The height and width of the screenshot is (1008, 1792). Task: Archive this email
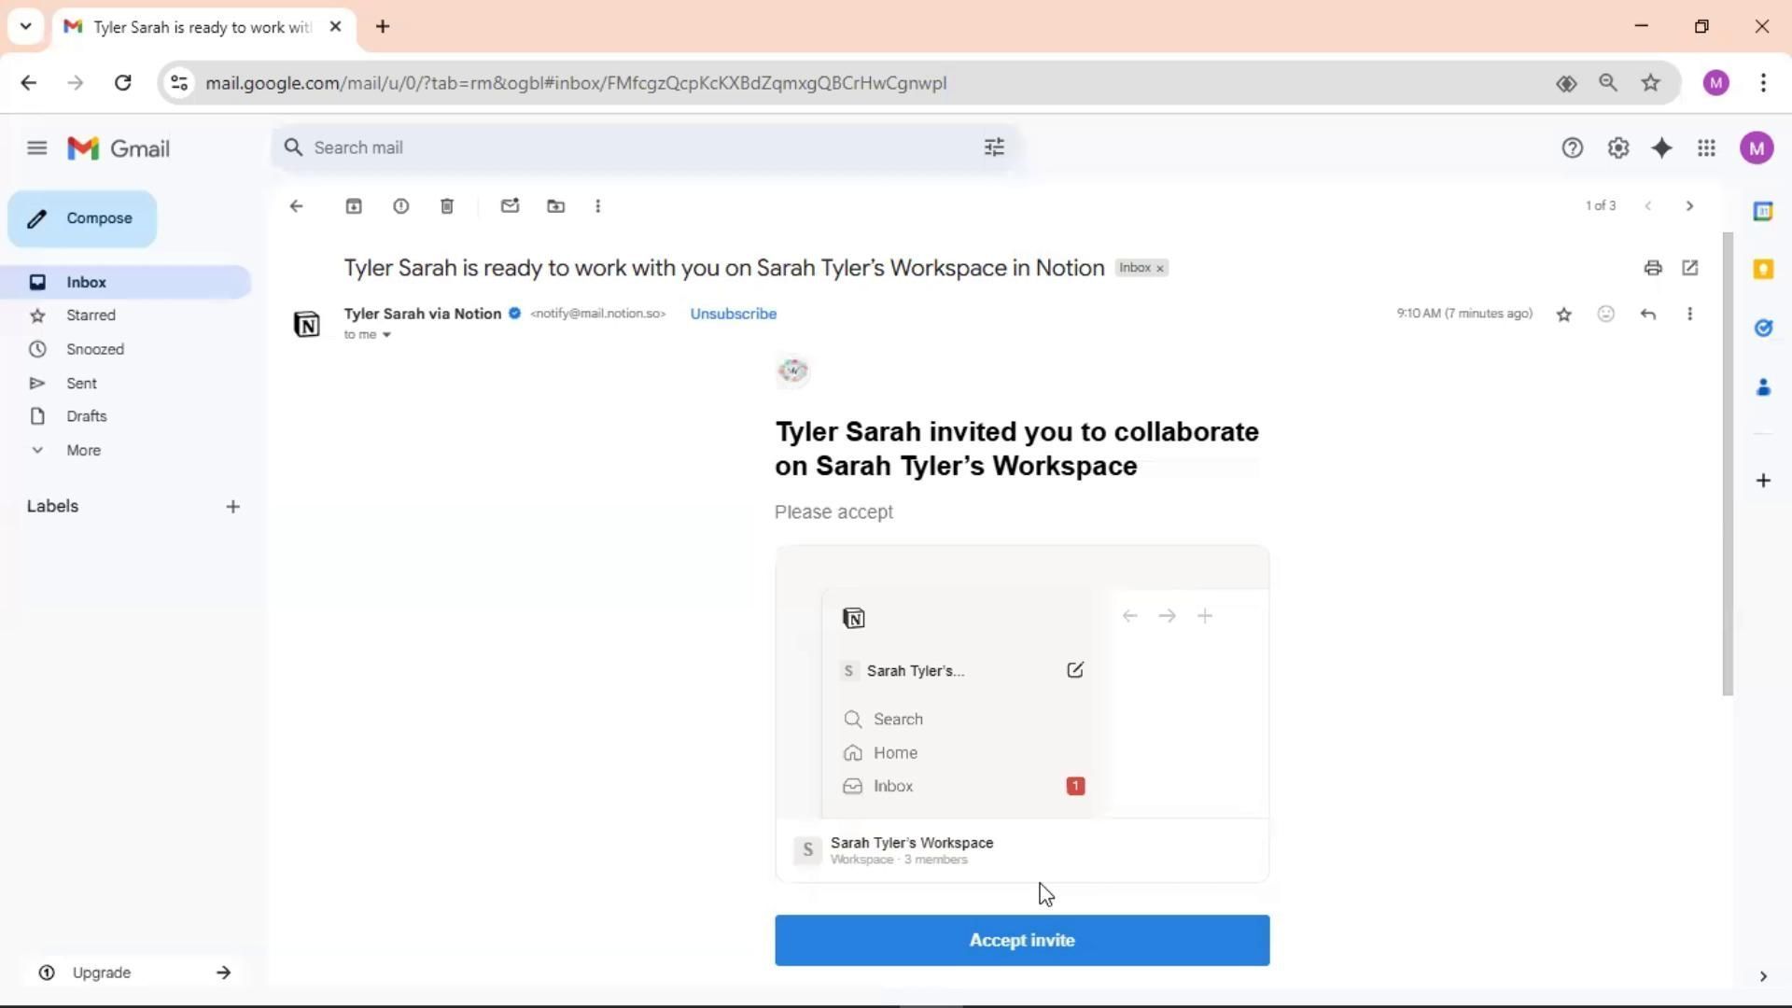pos(354,206)
